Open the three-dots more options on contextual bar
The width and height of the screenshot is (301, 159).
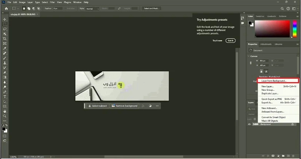click(x=157, y=106)
